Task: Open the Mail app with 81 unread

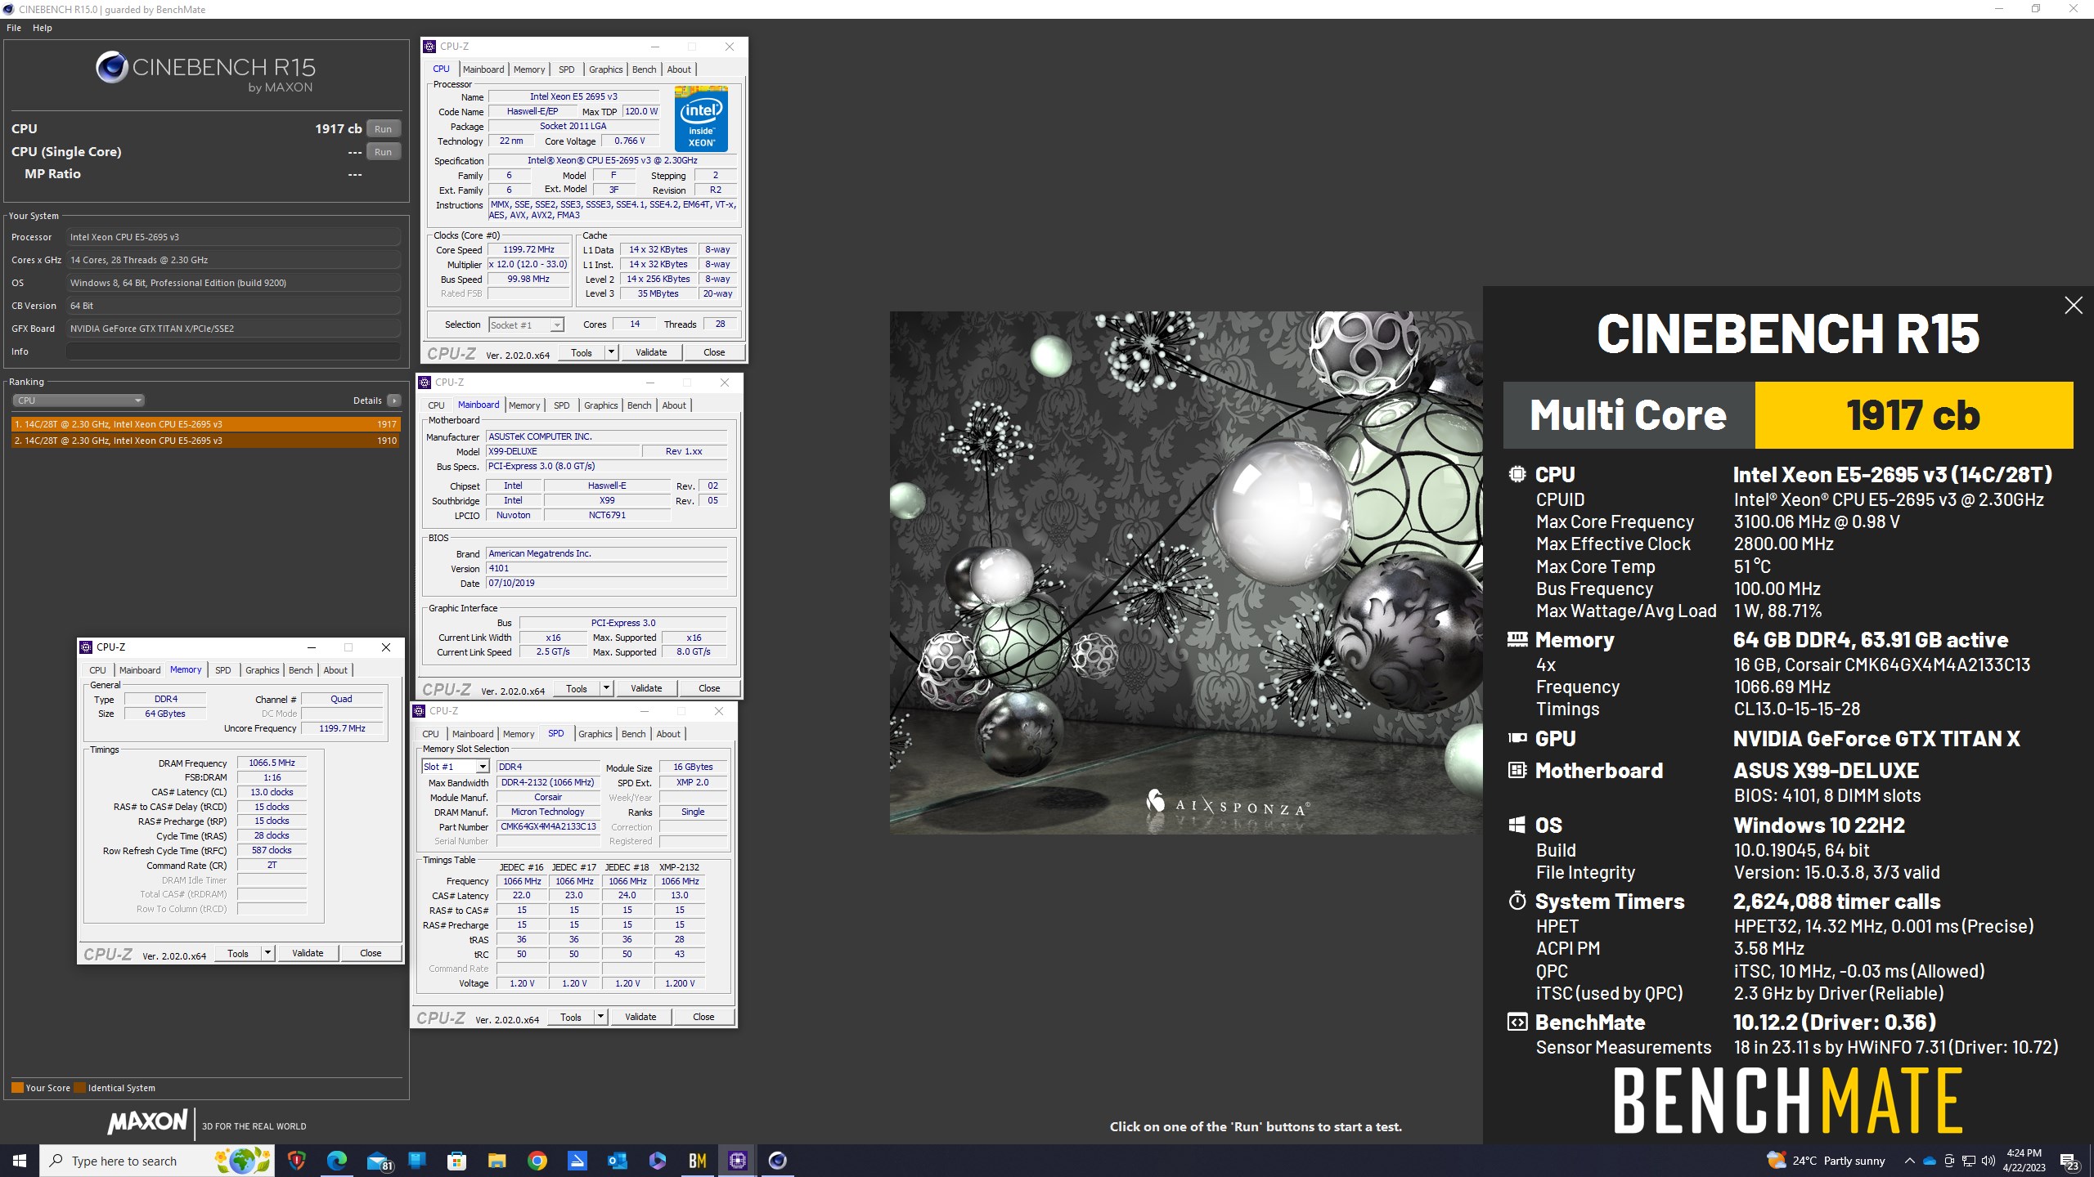Action: coord(378,1161)
